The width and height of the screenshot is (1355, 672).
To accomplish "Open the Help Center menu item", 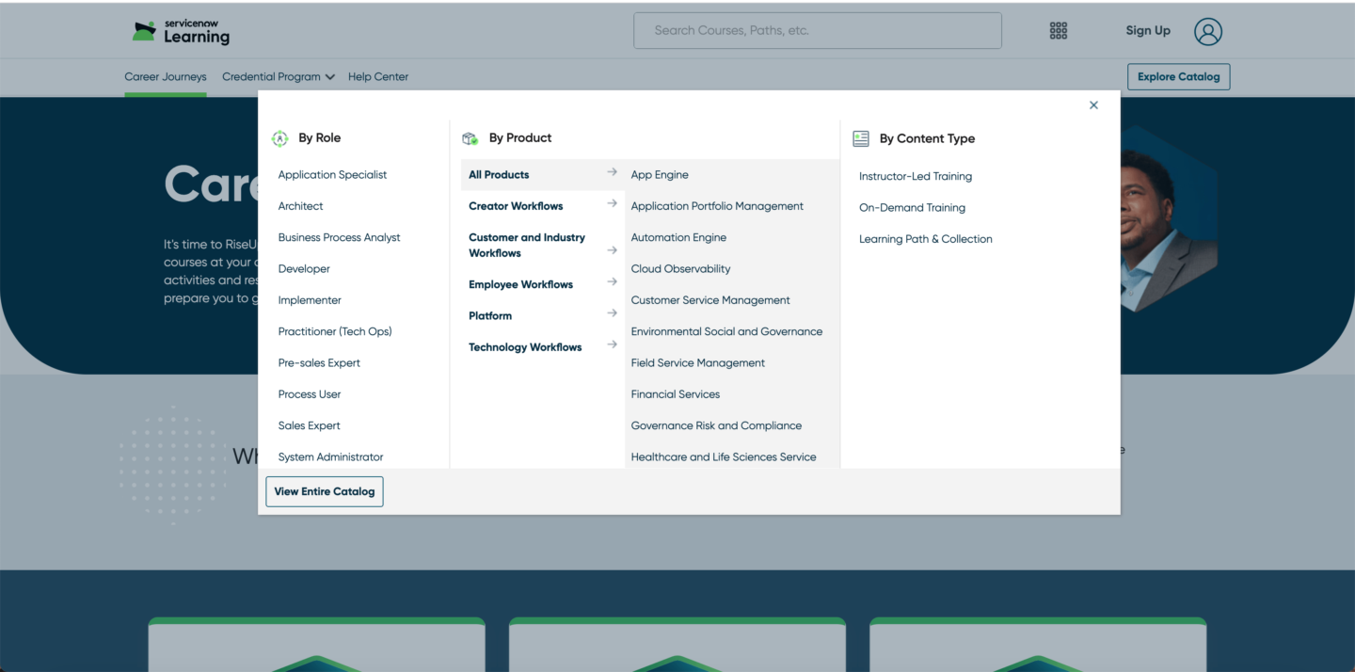I will point(378,77).
